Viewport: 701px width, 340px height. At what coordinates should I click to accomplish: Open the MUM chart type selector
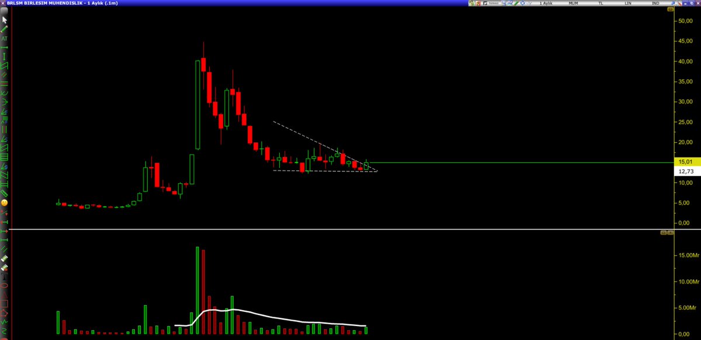tap(573, 3)
